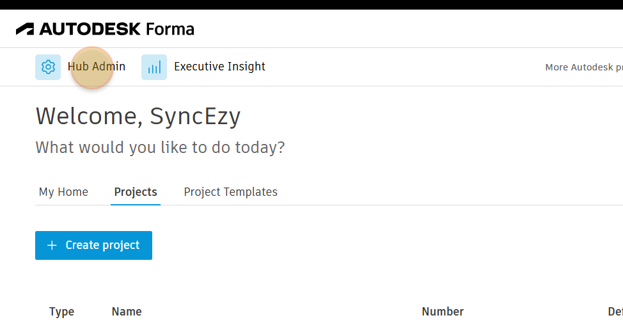
Task: Click the cut-off column header after Number
Action: pyautogui.click(x=615, y=312)
